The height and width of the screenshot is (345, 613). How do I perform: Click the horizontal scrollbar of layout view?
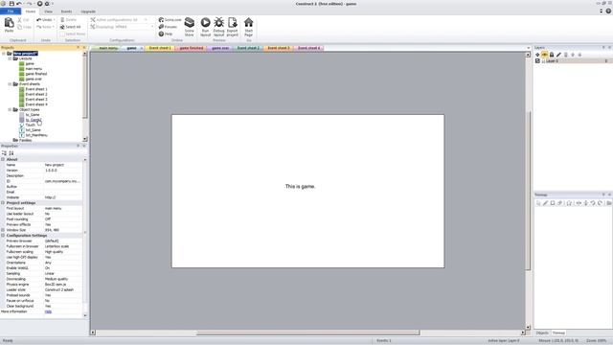[x=307, y=333]
